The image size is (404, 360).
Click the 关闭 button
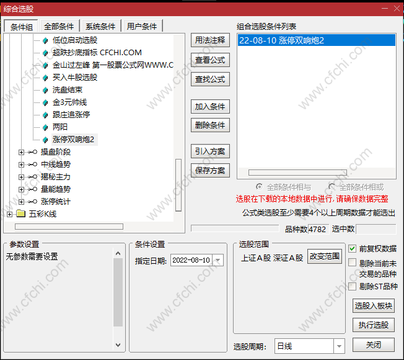[374, 344]
